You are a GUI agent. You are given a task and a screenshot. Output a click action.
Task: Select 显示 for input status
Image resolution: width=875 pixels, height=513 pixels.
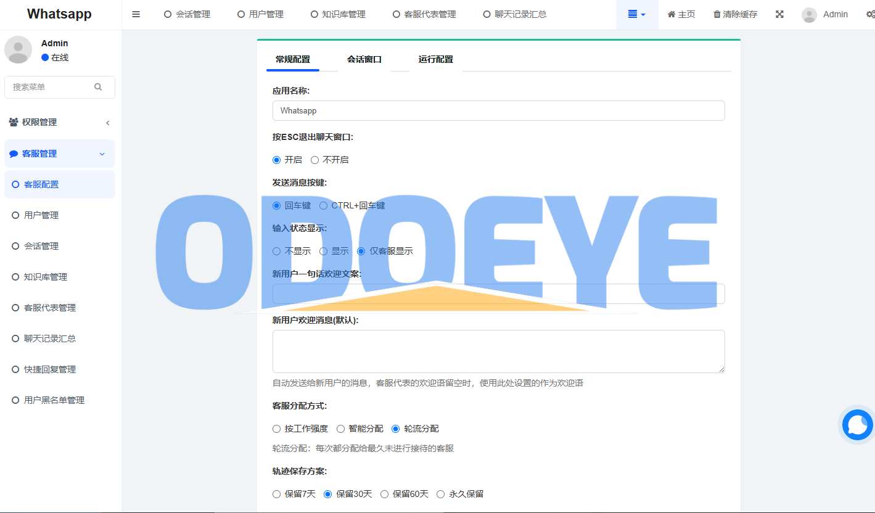(323, 251)
